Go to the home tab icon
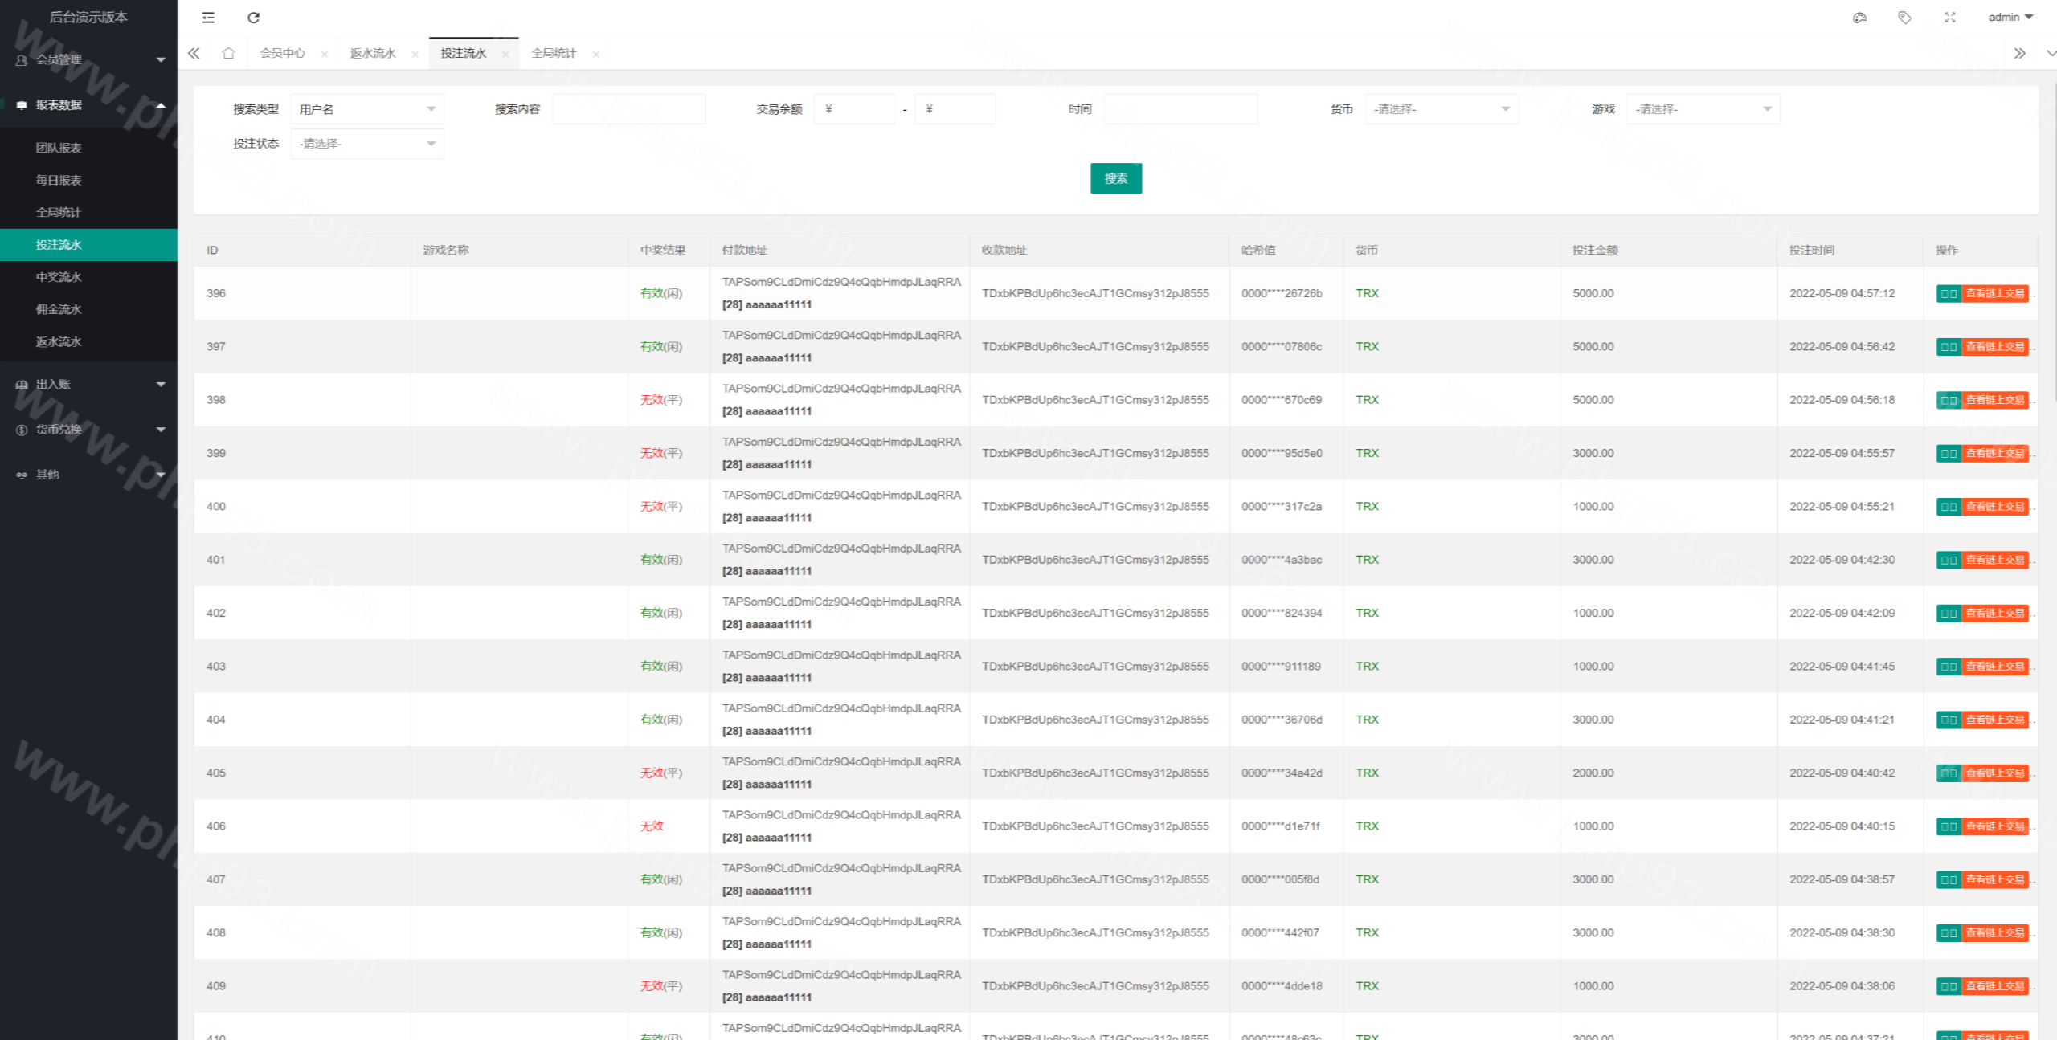2057x1040 pixels. [228, 53]
